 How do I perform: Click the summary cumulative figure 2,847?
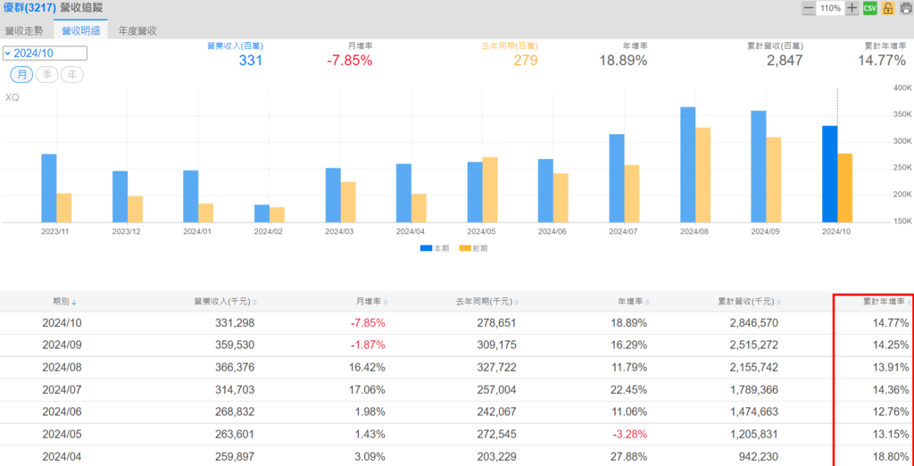click(x=785, y=60)
